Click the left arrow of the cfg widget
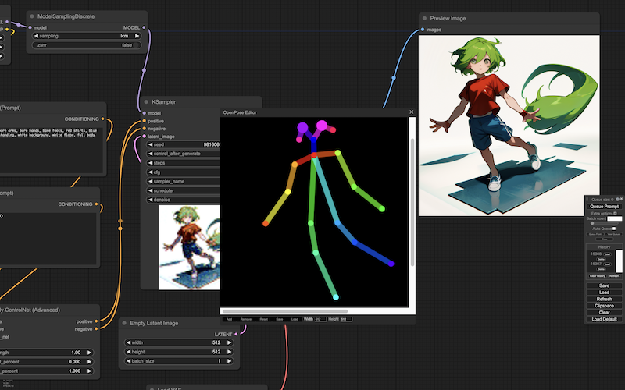 click(x=150, y=172)
